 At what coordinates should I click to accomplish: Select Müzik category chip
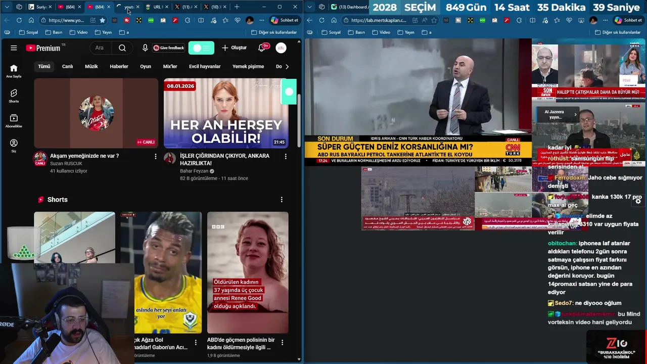[x=91, y=66]
